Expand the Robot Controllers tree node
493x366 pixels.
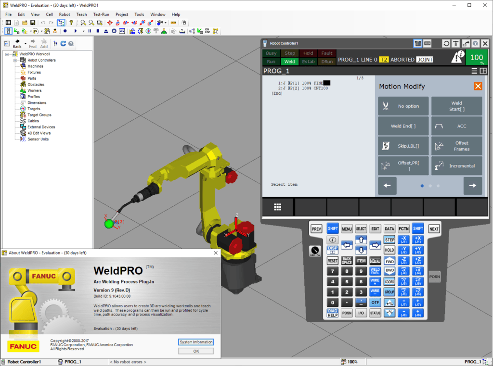15,60
